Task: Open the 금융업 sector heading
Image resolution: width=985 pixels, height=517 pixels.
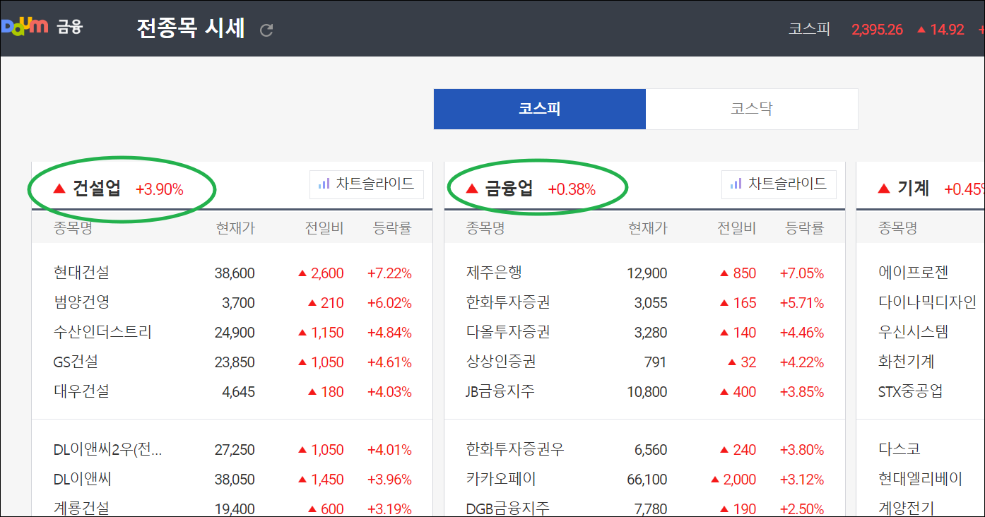Action: click(511, 188)
